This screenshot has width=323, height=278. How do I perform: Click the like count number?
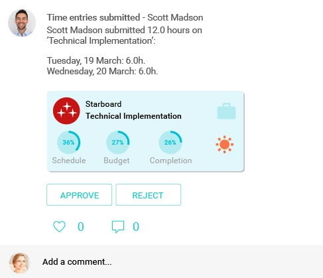click(x=81, y=227)
